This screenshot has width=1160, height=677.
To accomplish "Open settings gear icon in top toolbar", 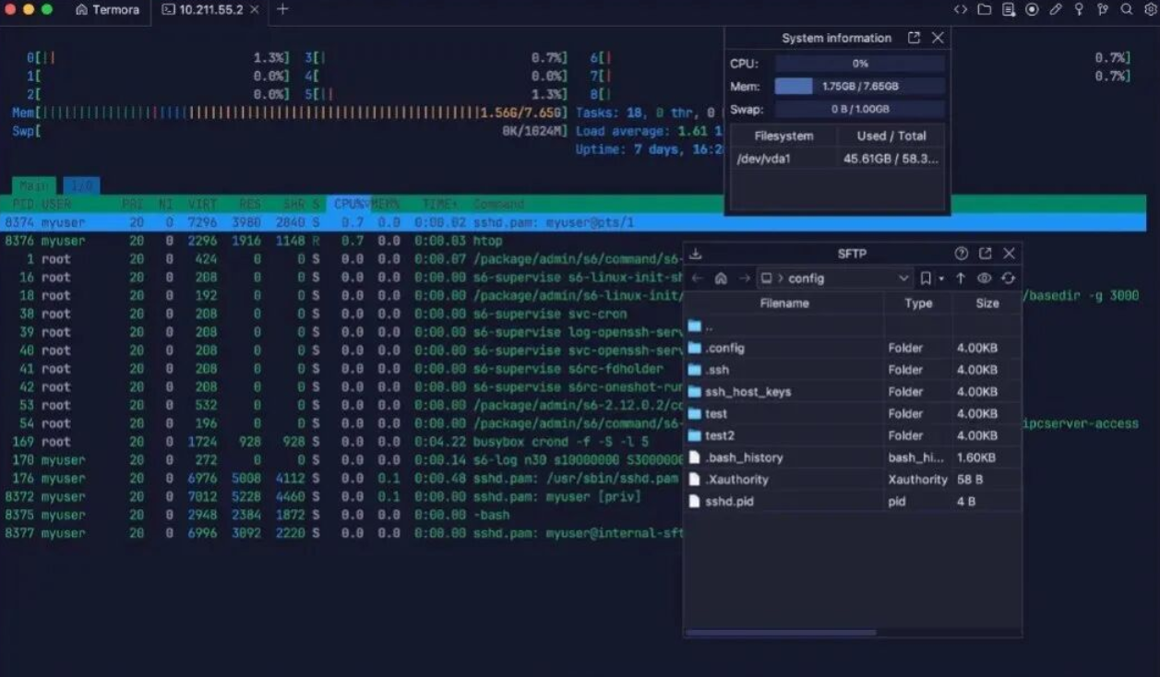I will tap(1150, 9).
